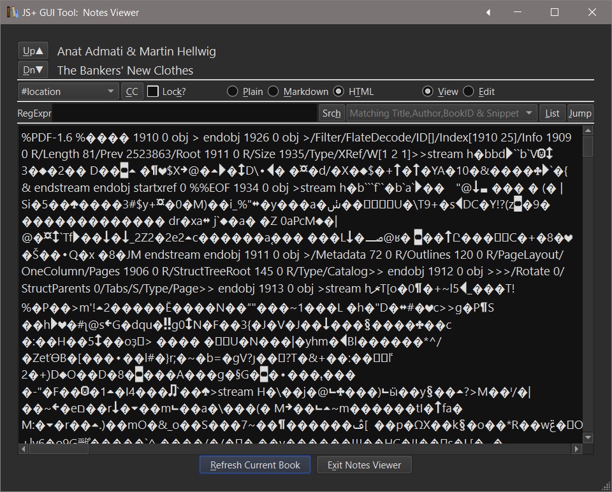
Task: Click the horizontal scrollbar thumb
Action: pos(59,449)
